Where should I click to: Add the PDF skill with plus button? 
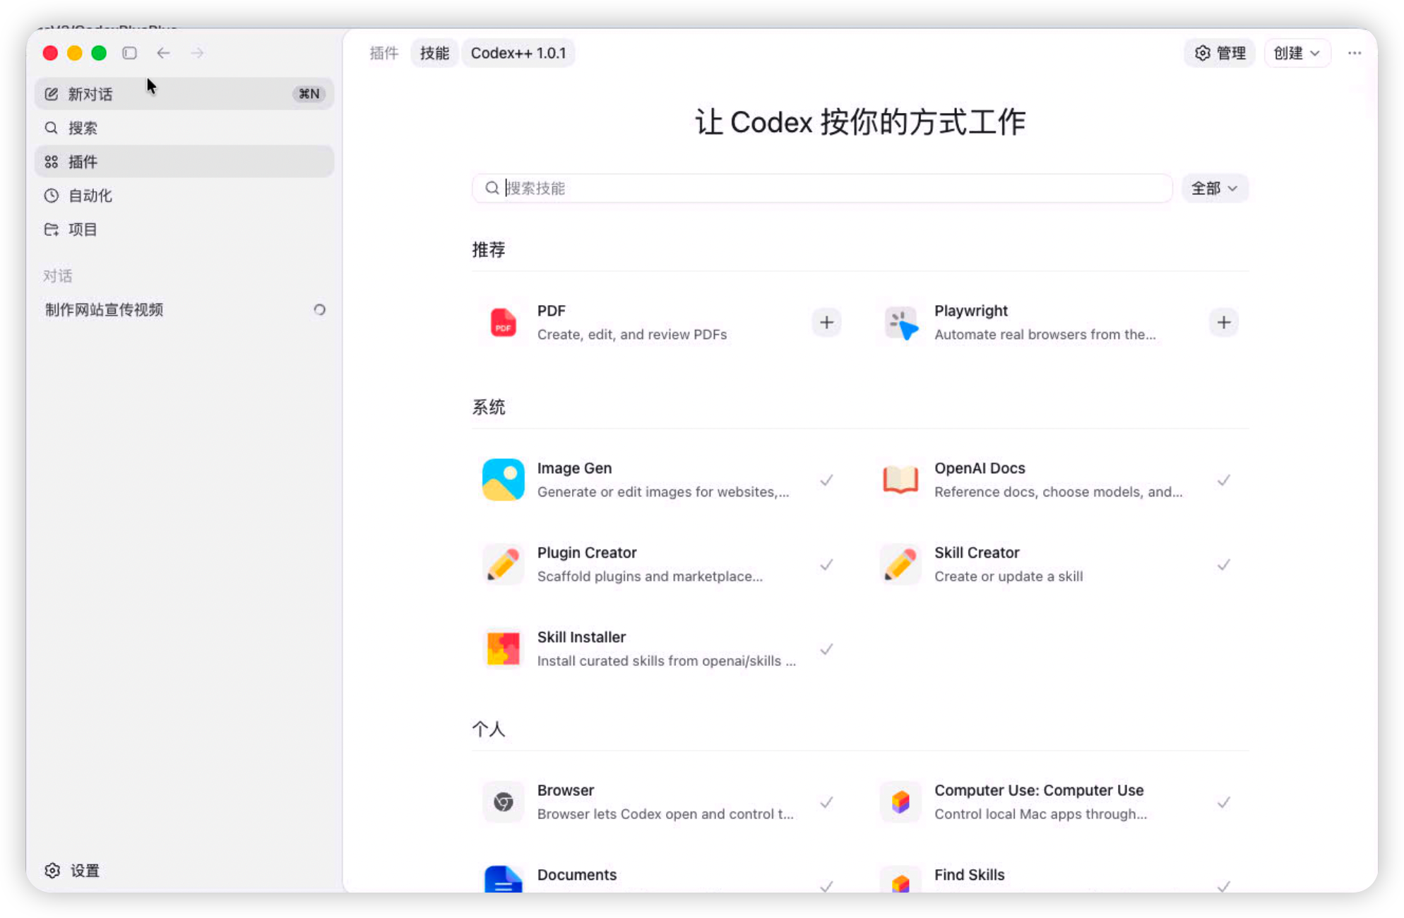click(x=826, y=323)
